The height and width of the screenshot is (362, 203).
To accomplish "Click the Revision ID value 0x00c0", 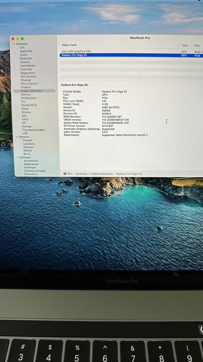I will 107,114.
